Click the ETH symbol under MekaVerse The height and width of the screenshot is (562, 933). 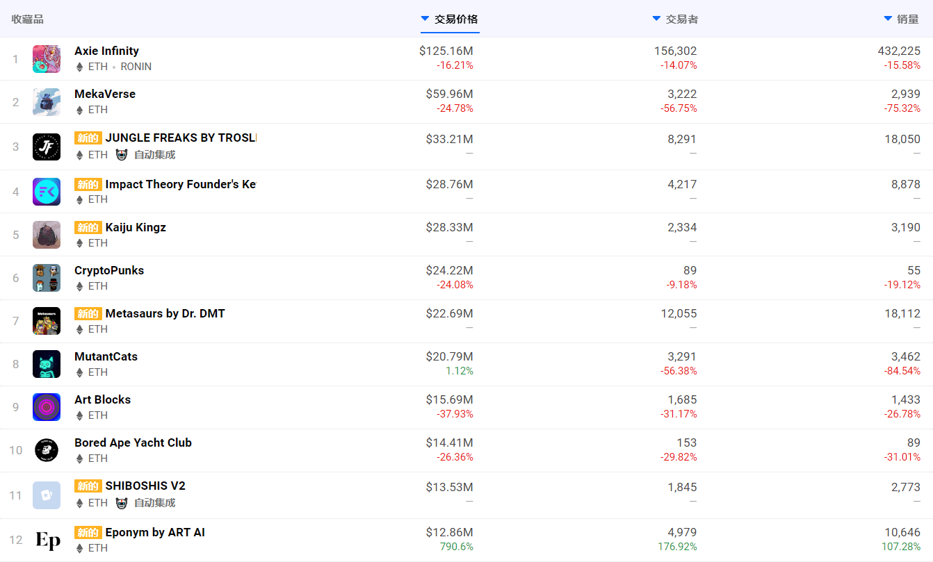79,110
